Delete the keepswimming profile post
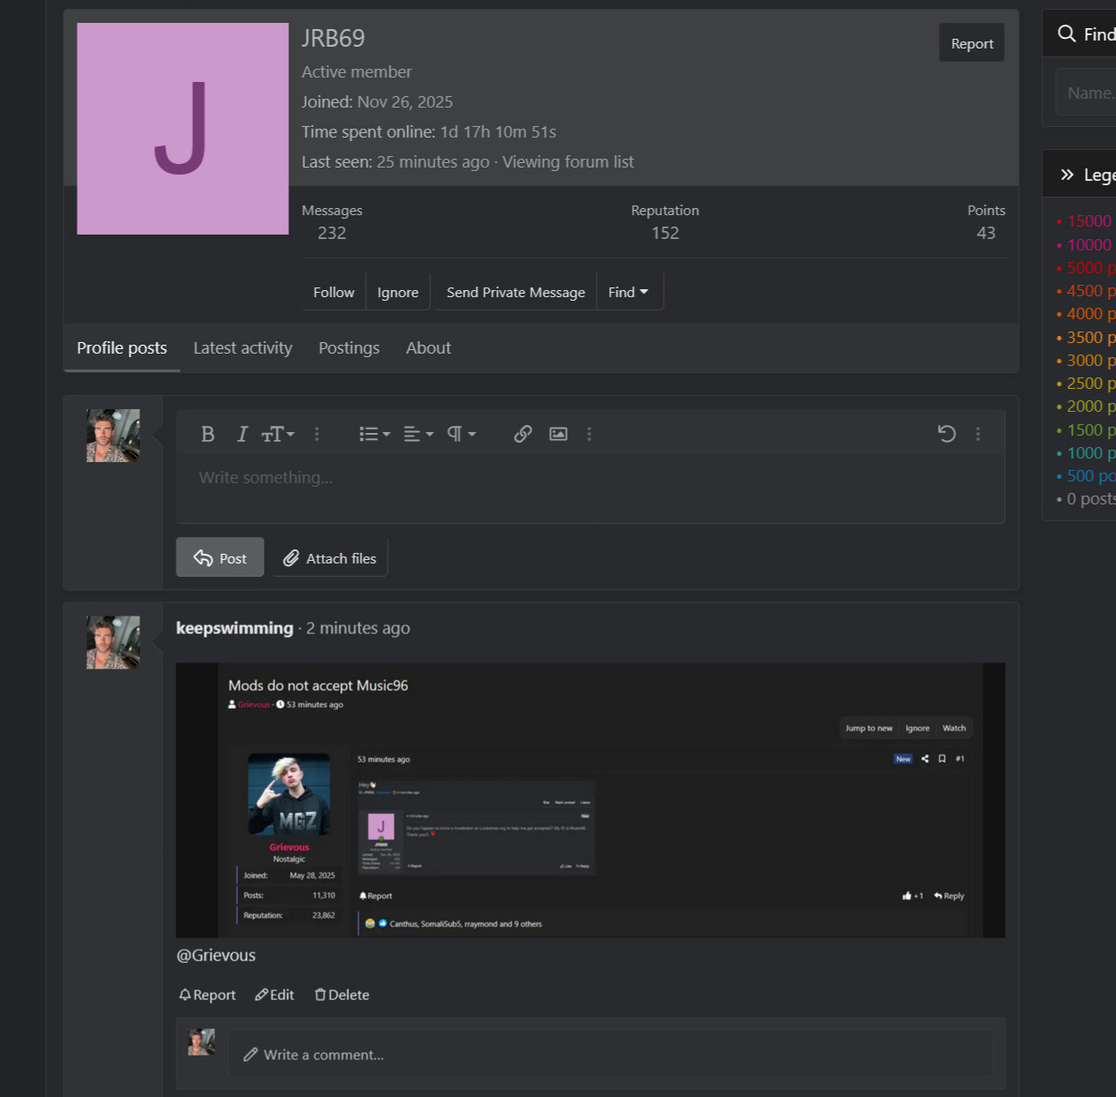Screen dimensions: 1116x1097 coord(342,995)
